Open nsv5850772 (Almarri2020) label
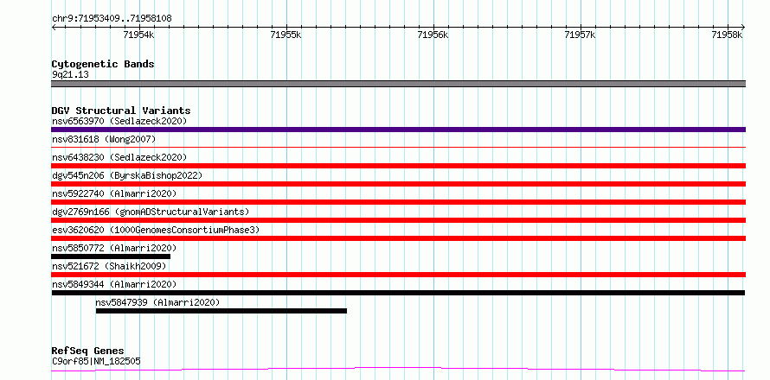This screenshot has height=380, width=770. pos(114,248)
